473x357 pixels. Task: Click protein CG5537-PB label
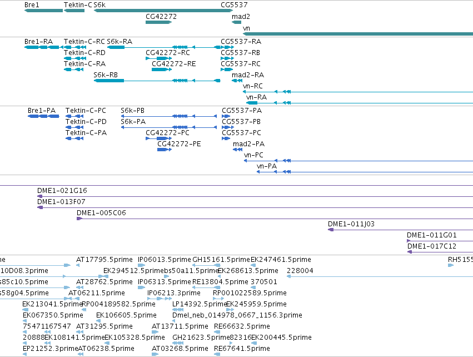click(x=241, y=122)
